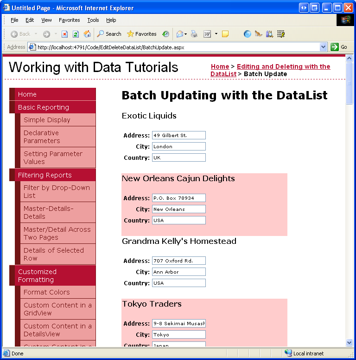Click the Exotic Liquids Address field

pyautogui.click(x=178, y=135)
